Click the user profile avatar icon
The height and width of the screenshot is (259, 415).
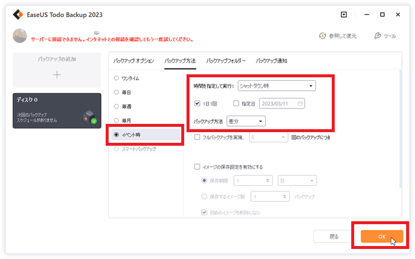(19, 36)
